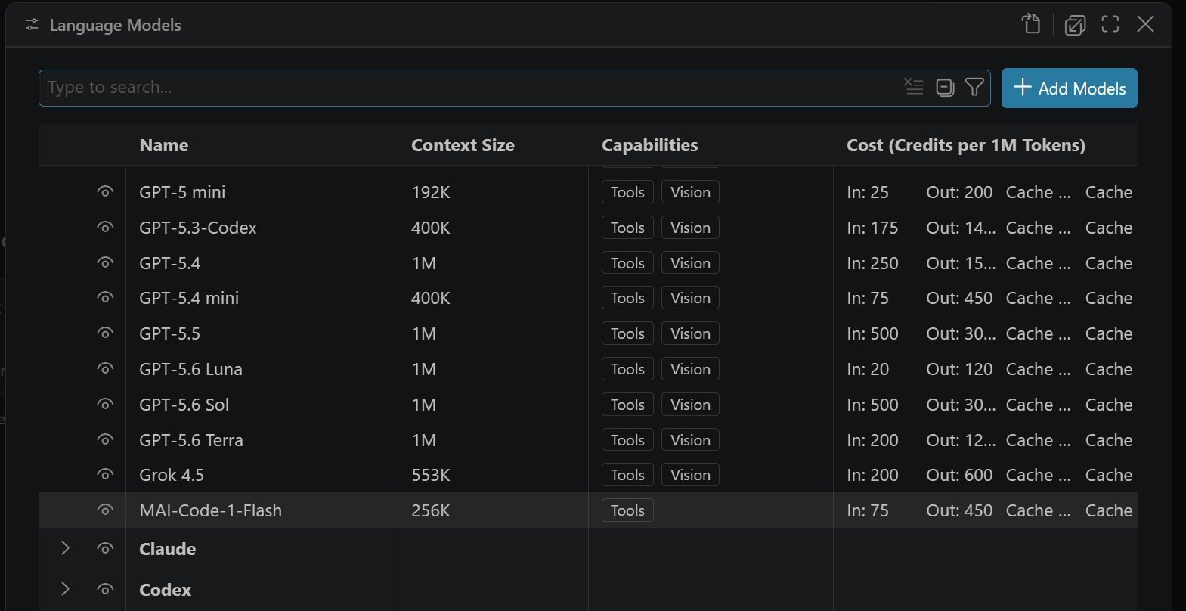Close the Language Models panel
1186x611 pixels.
click(x=1145, y=24)
